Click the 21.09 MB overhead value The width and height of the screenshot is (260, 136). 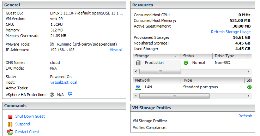point(58,36)
